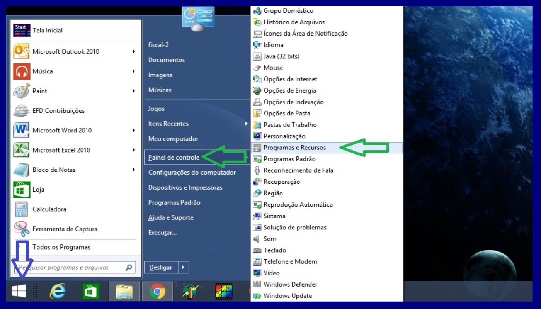Open the Store icon on the taskbar
Viewport: 541px width, 309px height.
[x=91, y=291]
